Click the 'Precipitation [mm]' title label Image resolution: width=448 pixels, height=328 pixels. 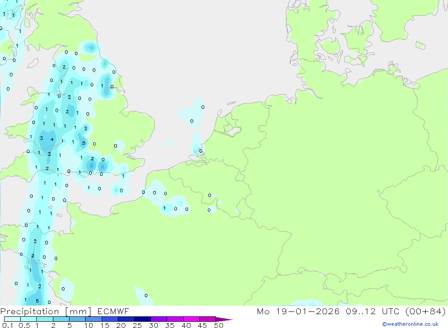tap(46, 311)
